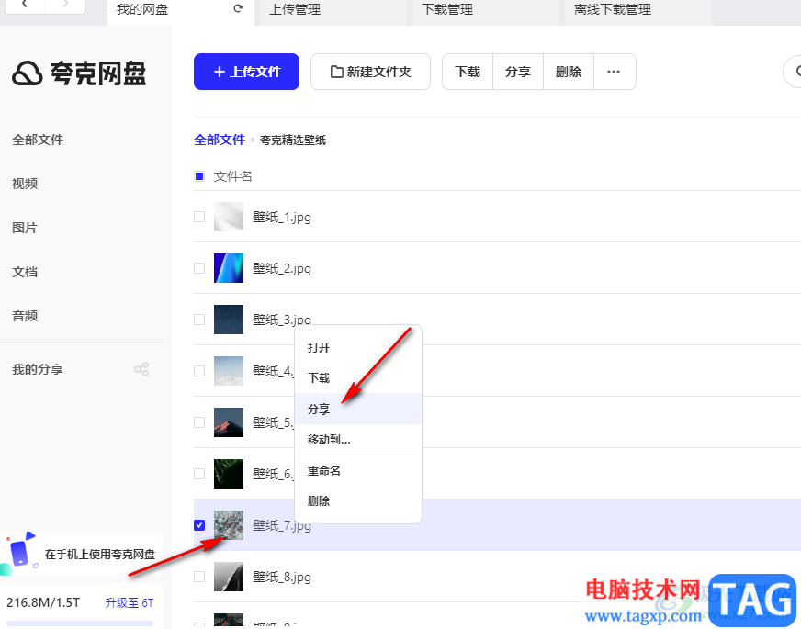Click the forward navigation arrow
This screenshot has height=629, width=801.
coord(65,6)
